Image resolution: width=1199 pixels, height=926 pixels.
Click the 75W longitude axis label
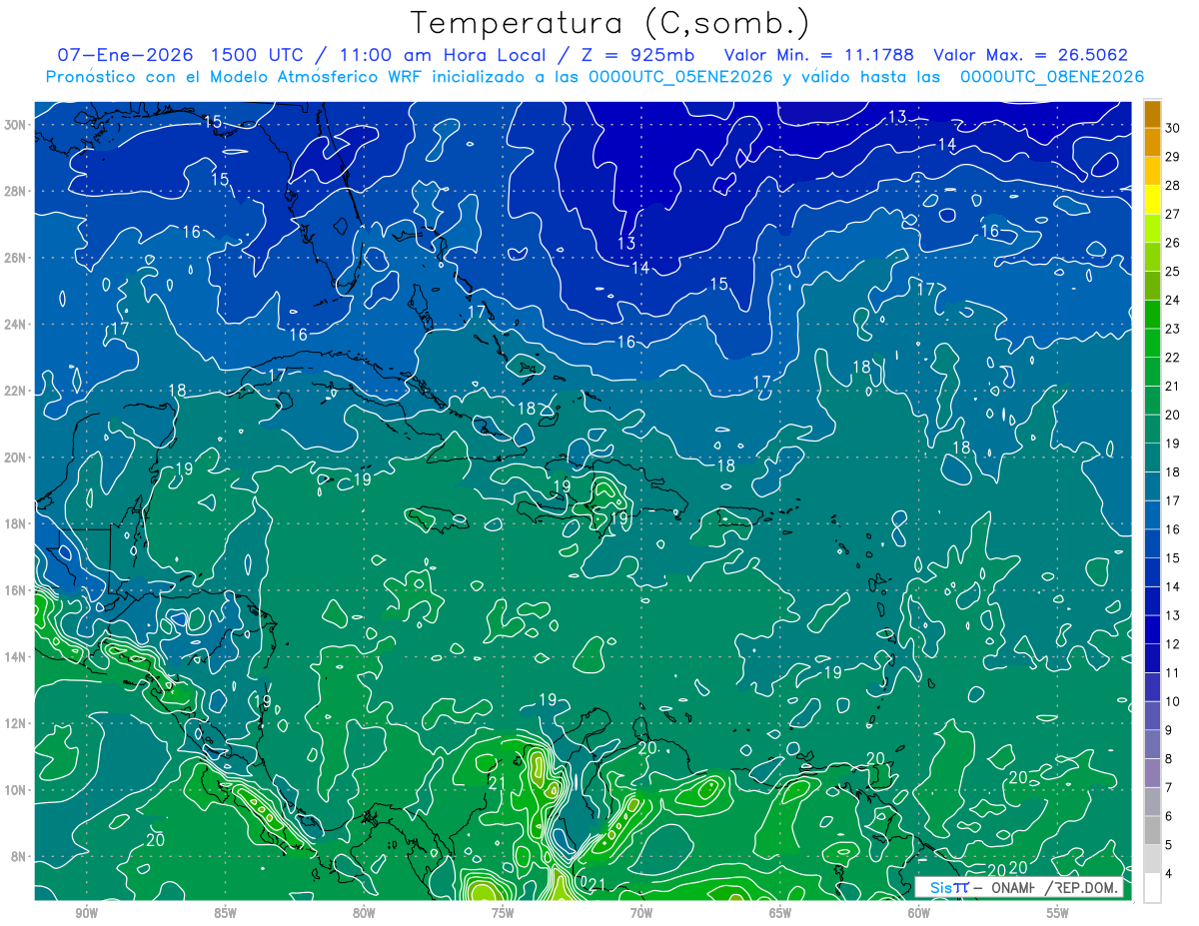[x=503, y=914]
